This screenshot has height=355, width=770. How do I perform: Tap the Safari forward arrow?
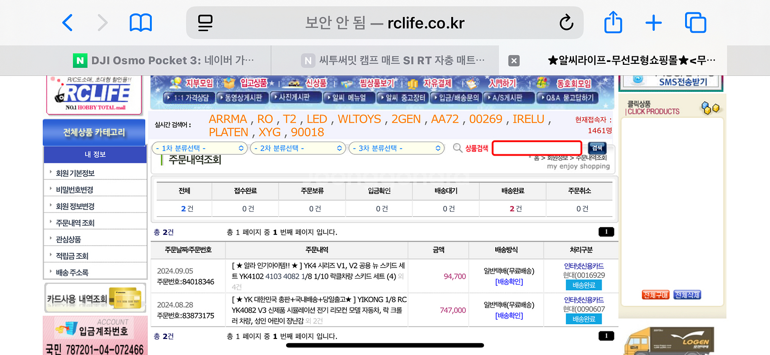(102, 23)
